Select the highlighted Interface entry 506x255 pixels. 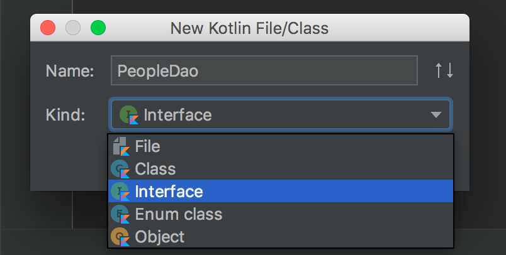point(281,191)
